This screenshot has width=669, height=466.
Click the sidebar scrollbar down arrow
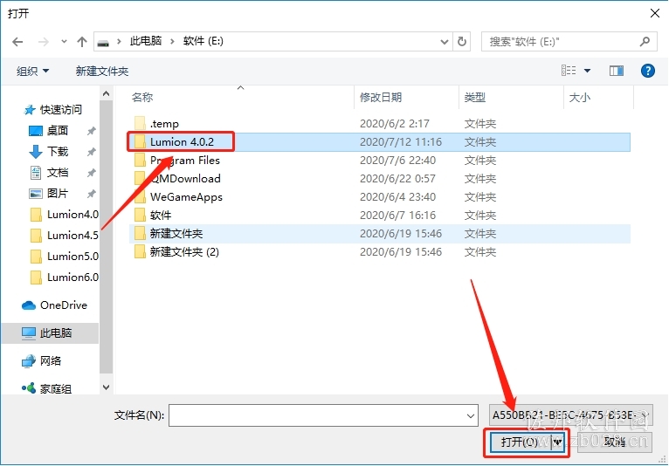107,387
